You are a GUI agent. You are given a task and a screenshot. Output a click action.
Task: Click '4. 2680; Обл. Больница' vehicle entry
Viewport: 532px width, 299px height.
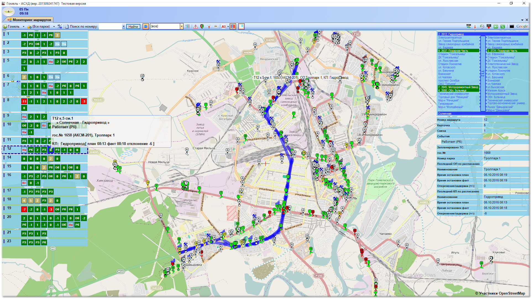point(458,90)
